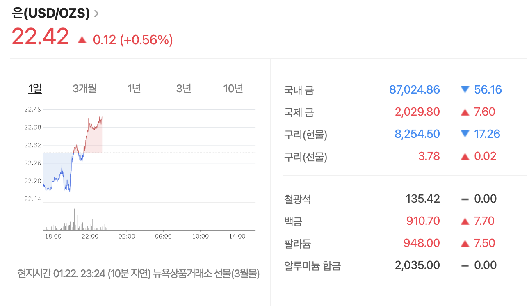Image resolution: width=529 pixels, height=306 pixels.
Task: Switch to the 10년 chart range
Action: [233, 88]
